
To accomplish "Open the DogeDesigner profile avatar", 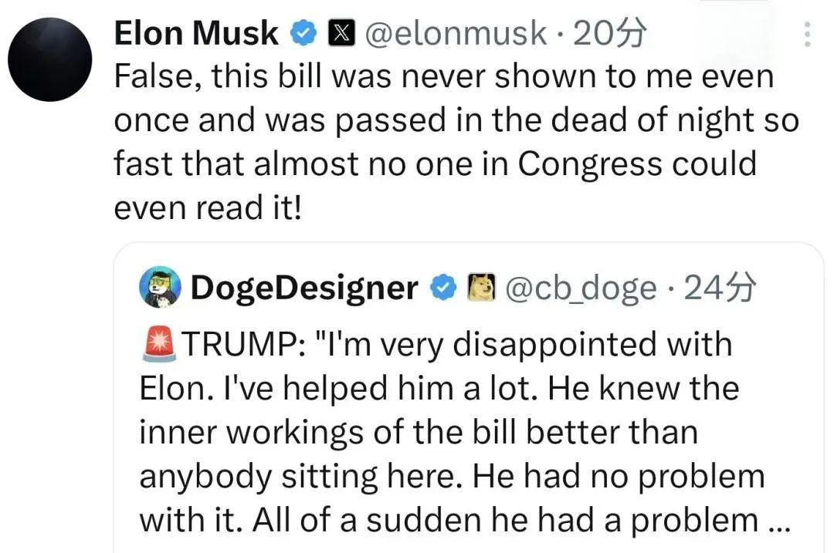I will coord(160,287).
